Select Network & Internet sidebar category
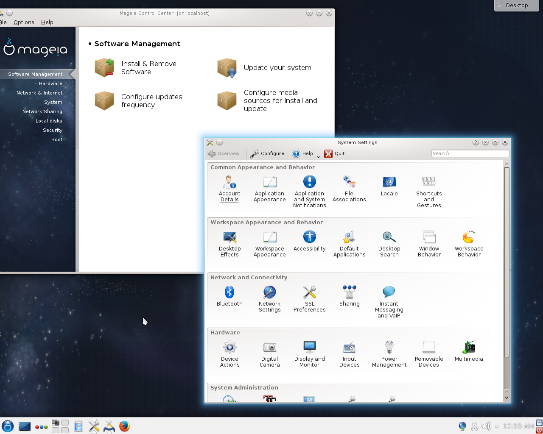543x434 pixels. click(x=39, y=93)
